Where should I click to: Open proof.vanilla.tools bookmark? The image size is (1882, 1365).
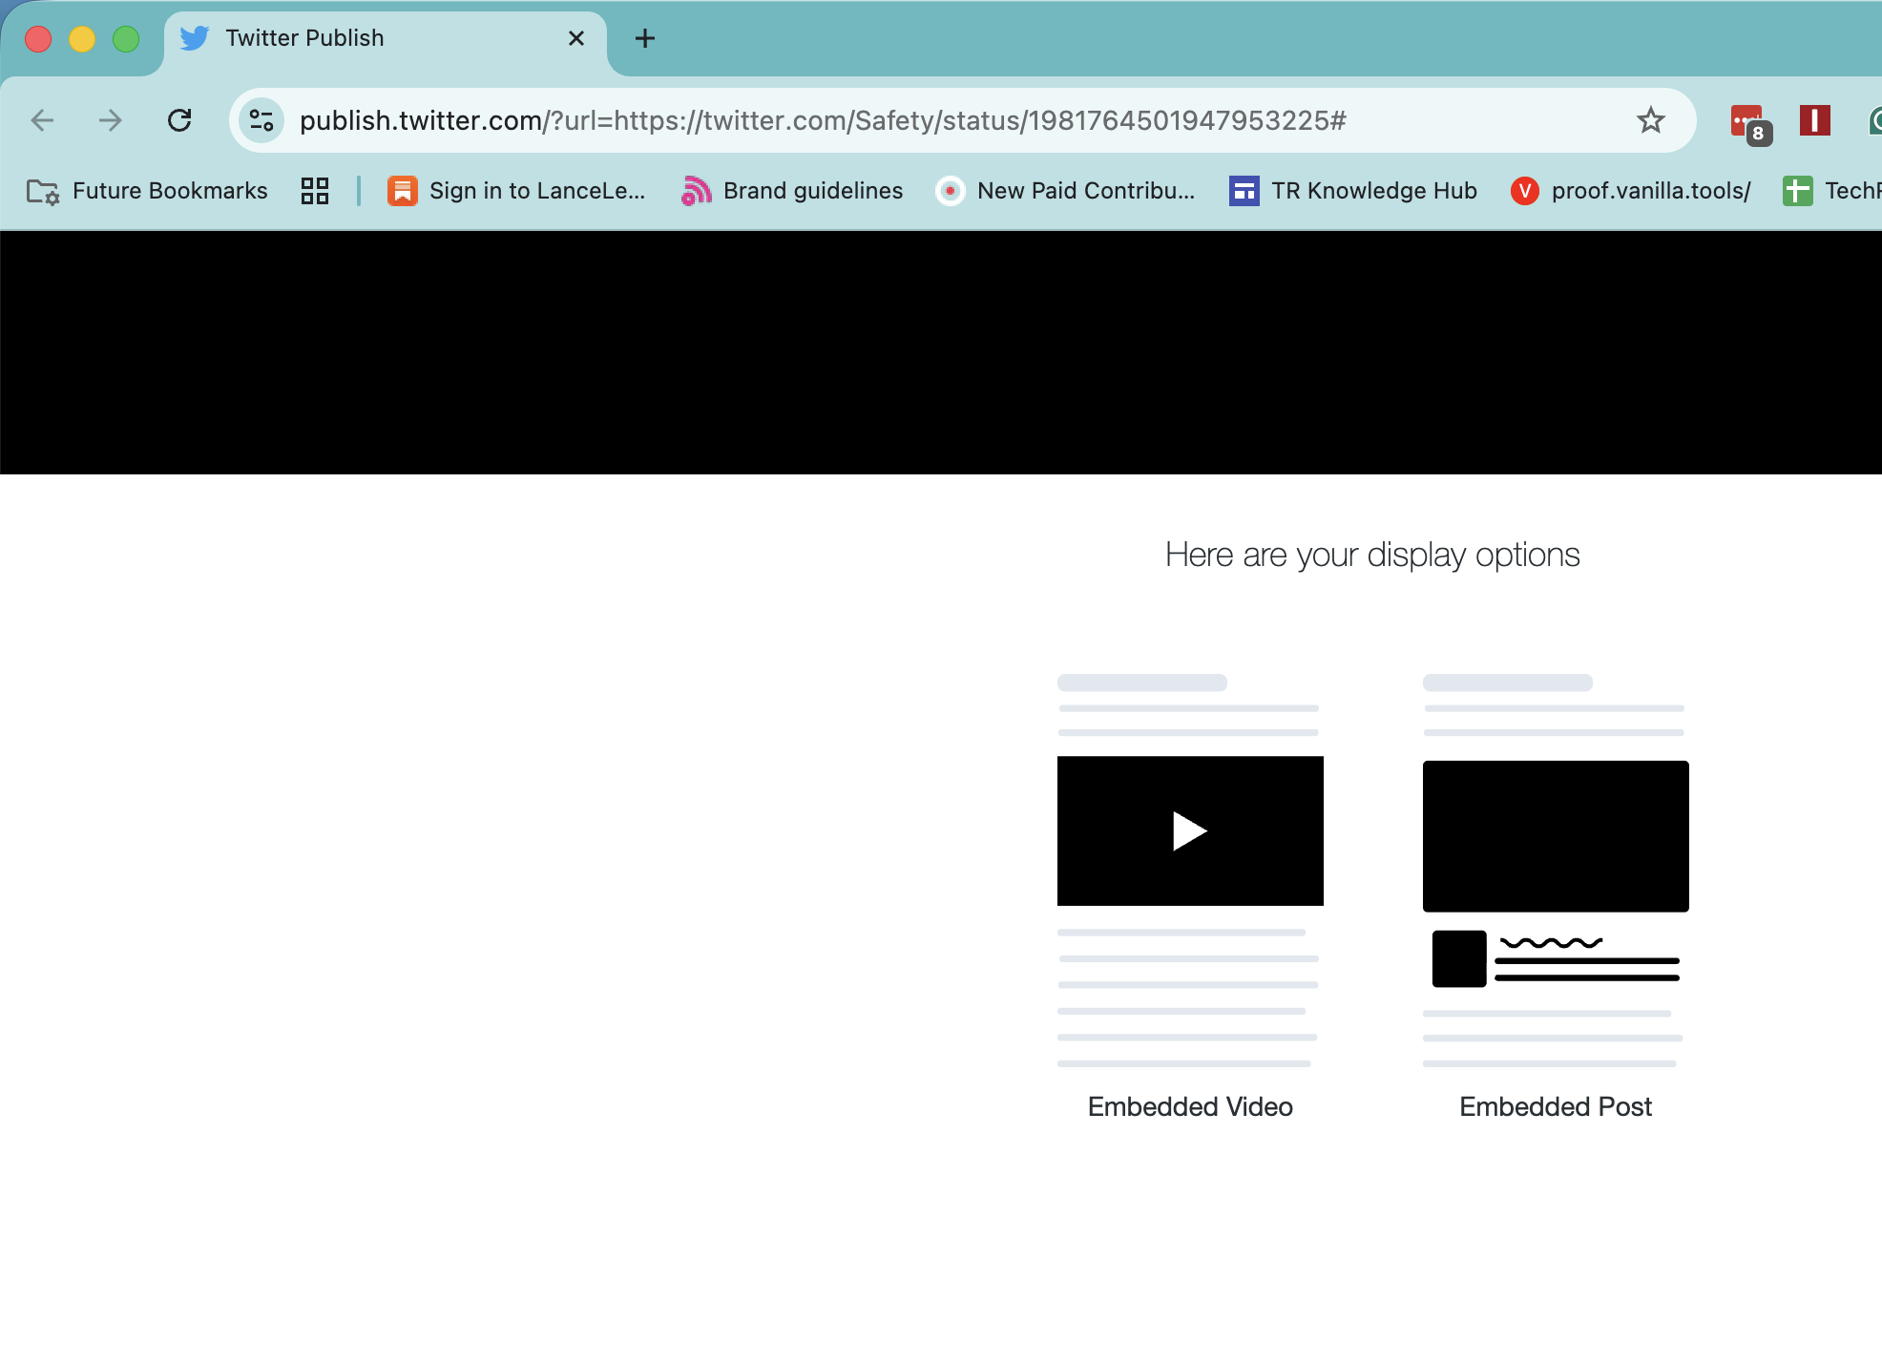point(1631,191)
